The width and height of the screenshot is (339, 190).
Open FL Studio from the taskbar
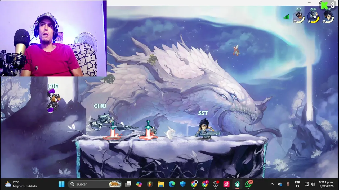click(x=150, y=184)
